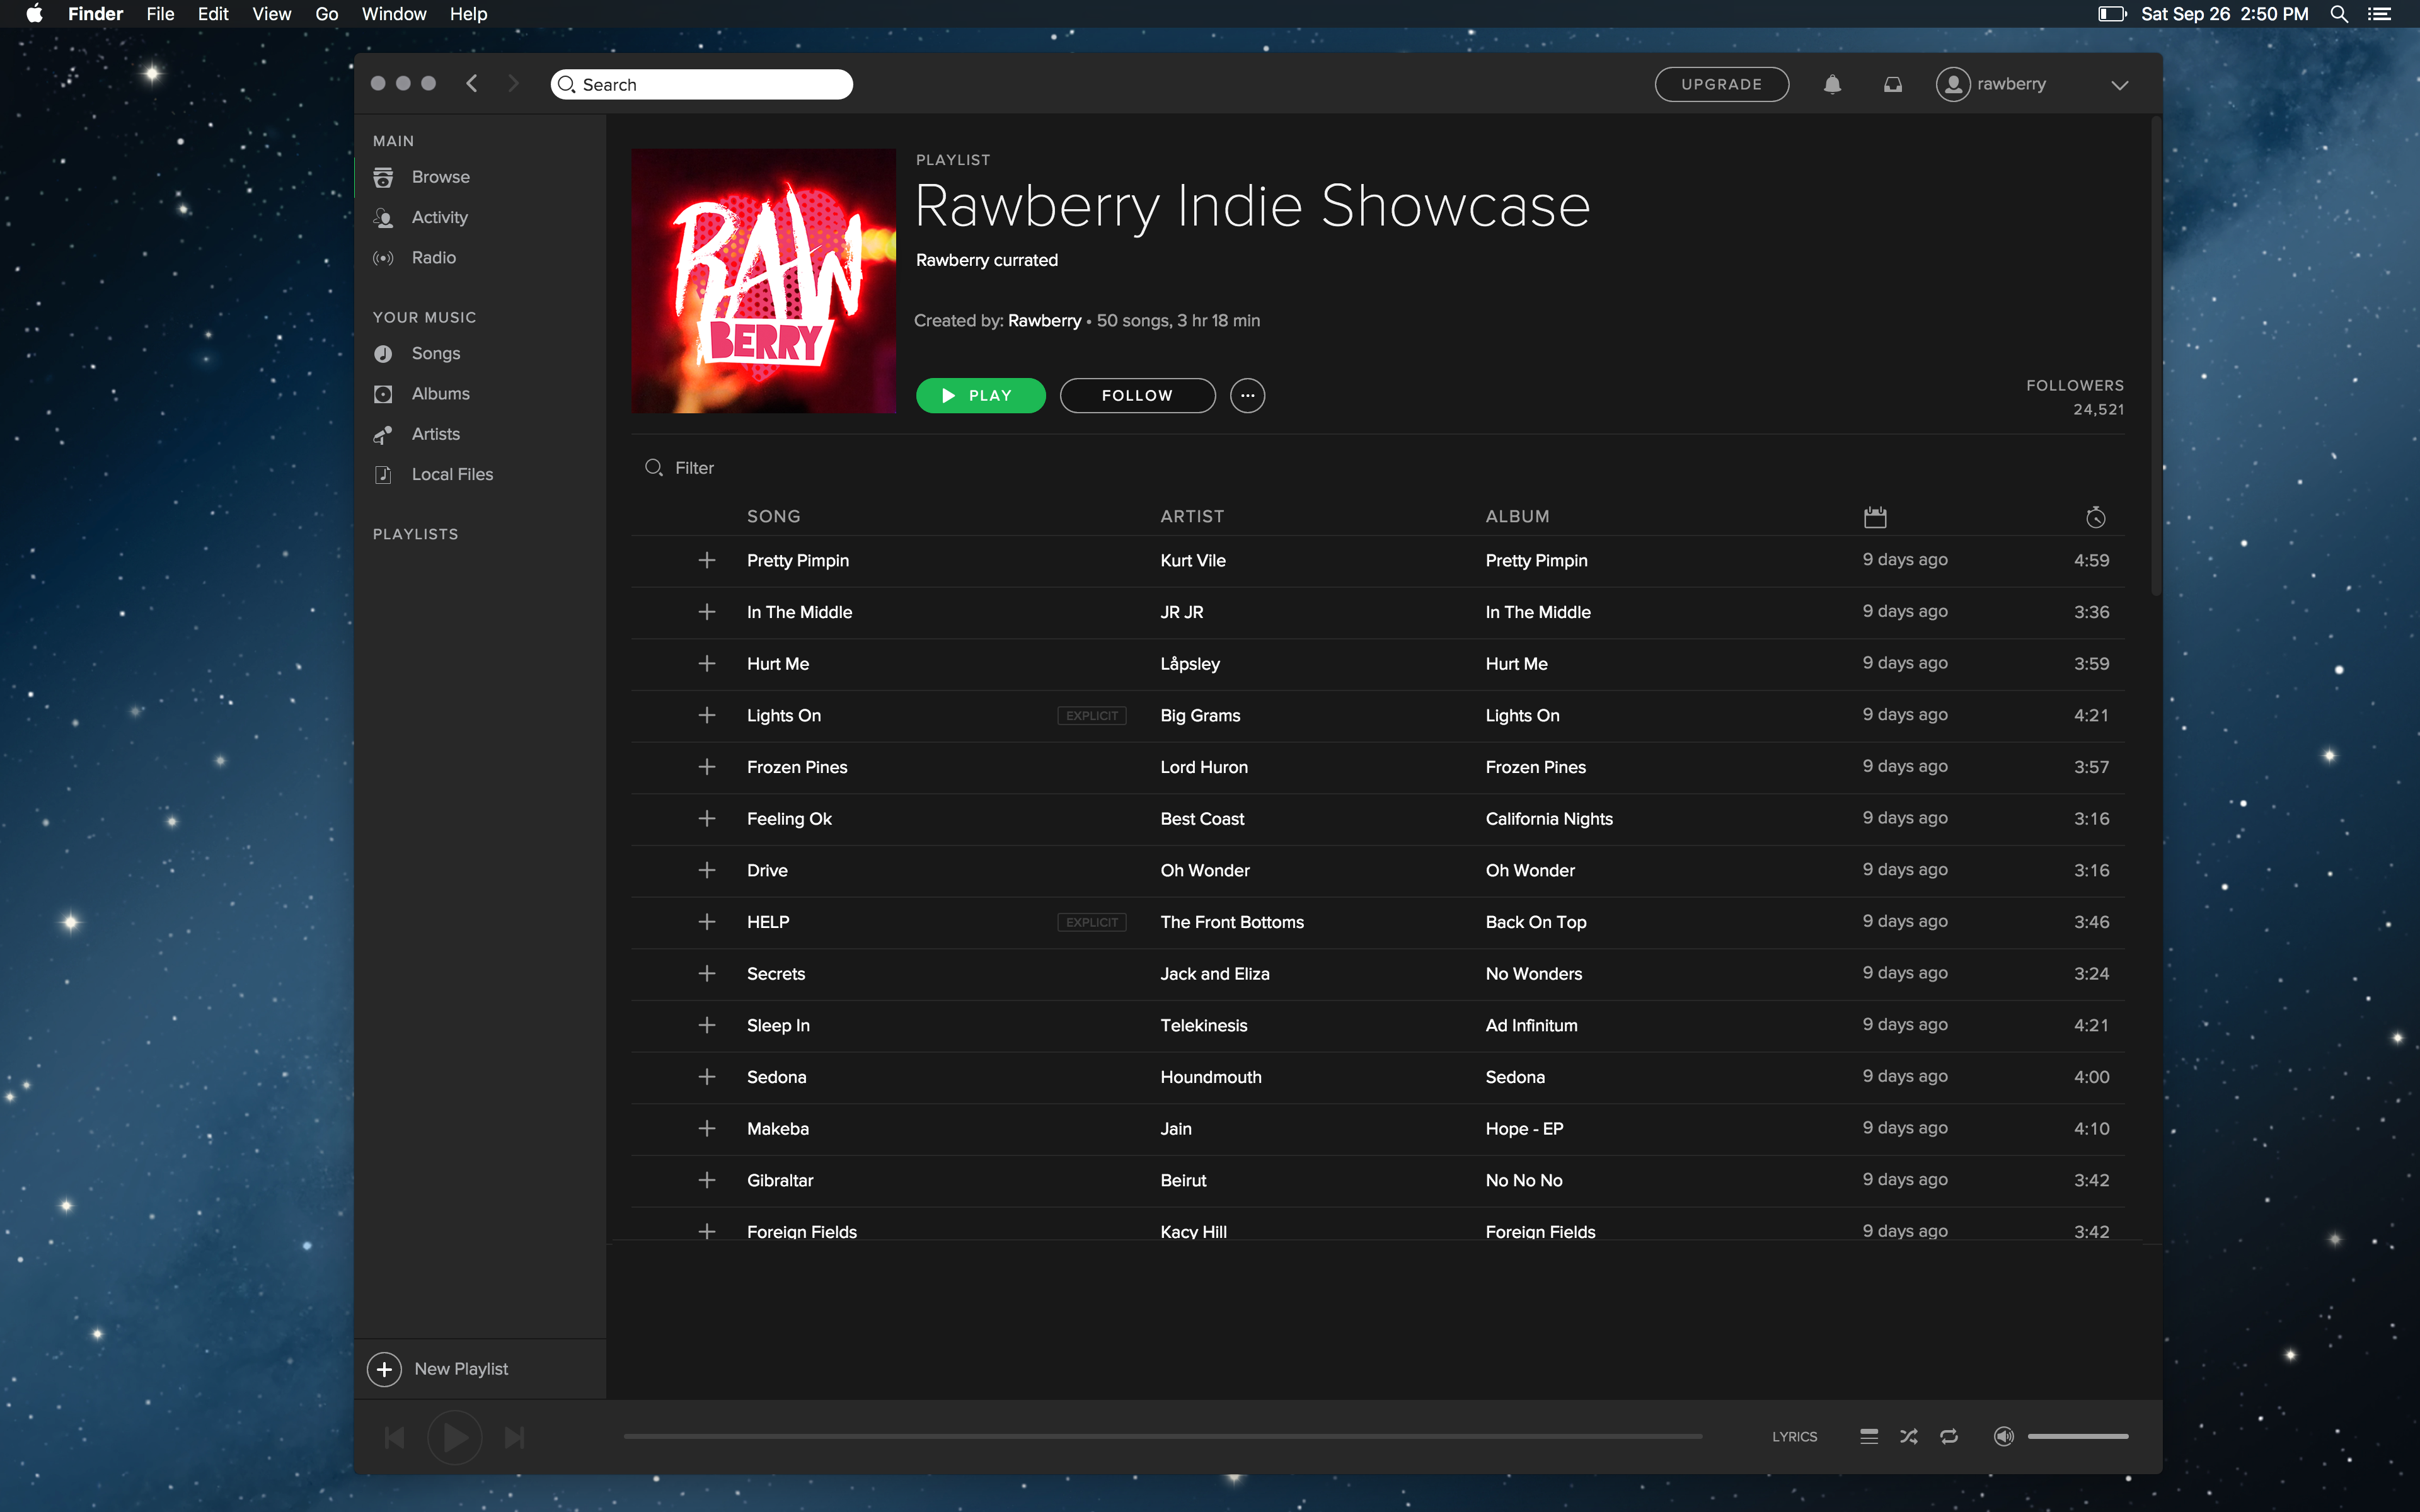Open the inbox tray icon
Viewport: 2420px width, 1512px height.
click(x=1893, y=84)
